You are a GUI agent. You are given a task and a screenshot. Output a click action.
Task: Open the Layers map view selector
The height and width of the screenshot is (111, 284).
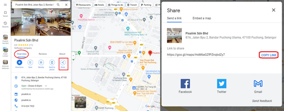[80, 102]
